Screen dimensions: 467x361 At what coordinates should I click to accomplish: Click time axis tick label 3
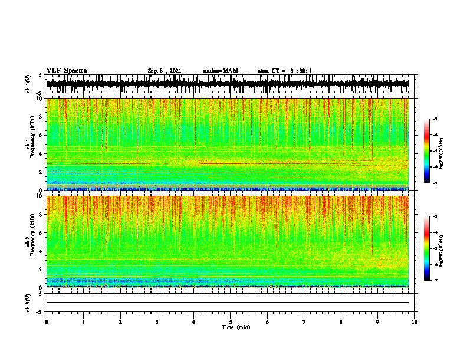click(x=157, y=322)
